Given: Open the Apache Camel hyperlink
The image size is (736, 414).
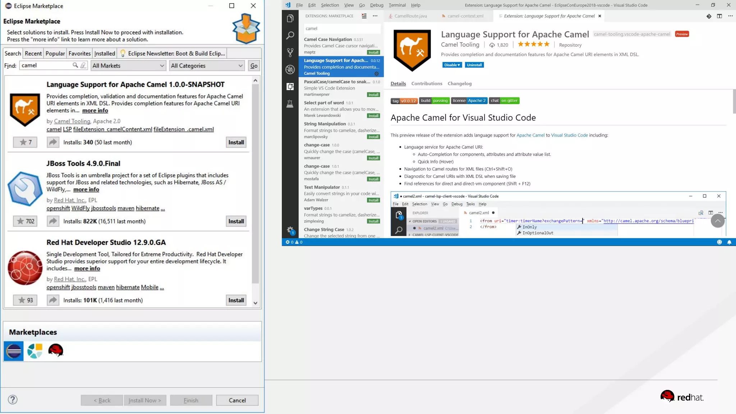Looking at the screenshot, I should point(530,135).
